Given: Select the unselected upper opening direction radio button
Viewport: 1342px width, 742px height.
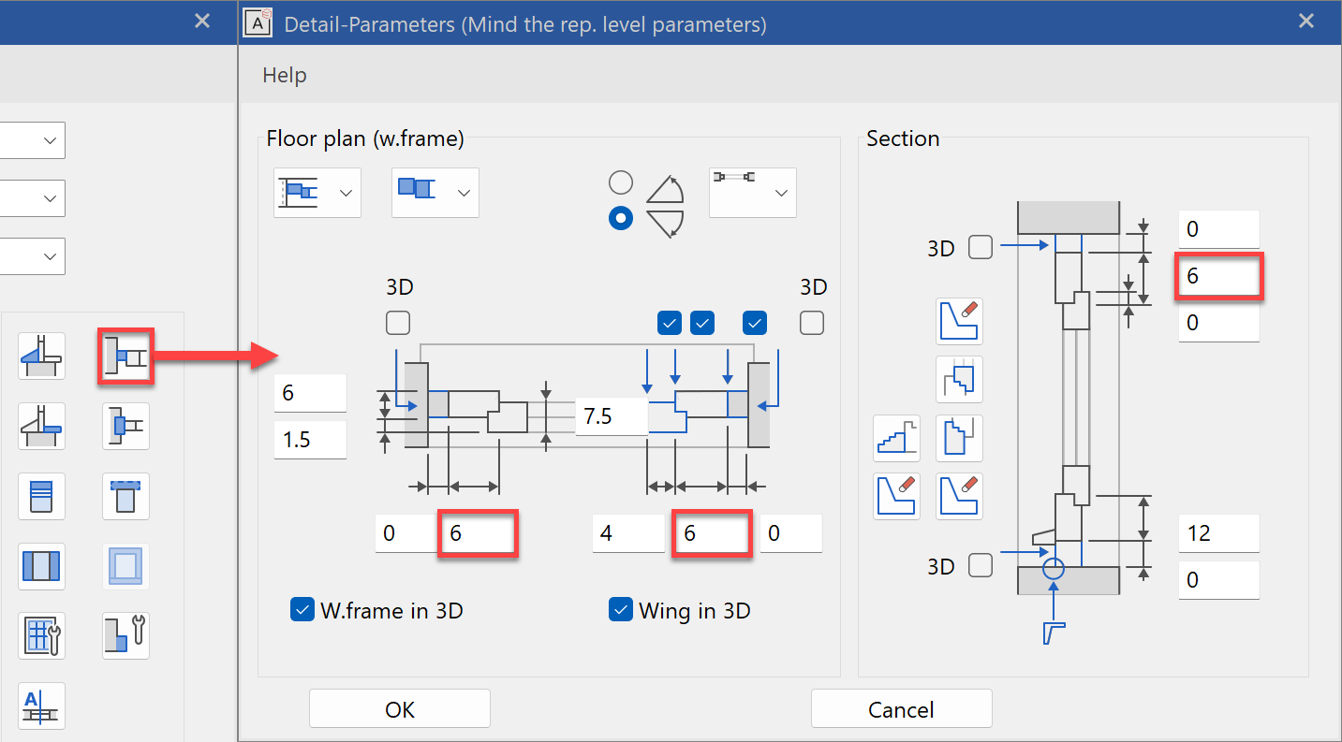Looking at the screenshot, I should click(621, 182).
